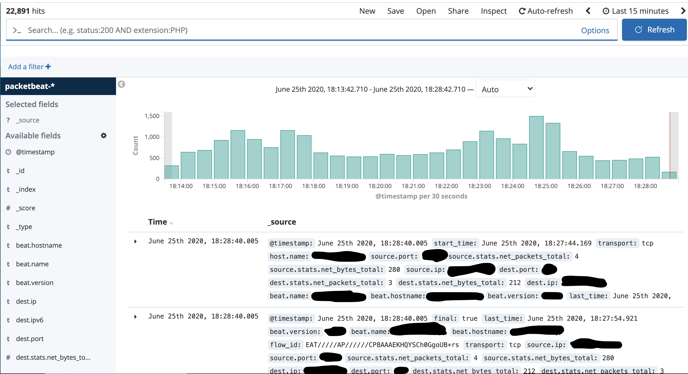Click the previous time range arrow
Screen dimensions: 688x374
[x=588, y=11]
